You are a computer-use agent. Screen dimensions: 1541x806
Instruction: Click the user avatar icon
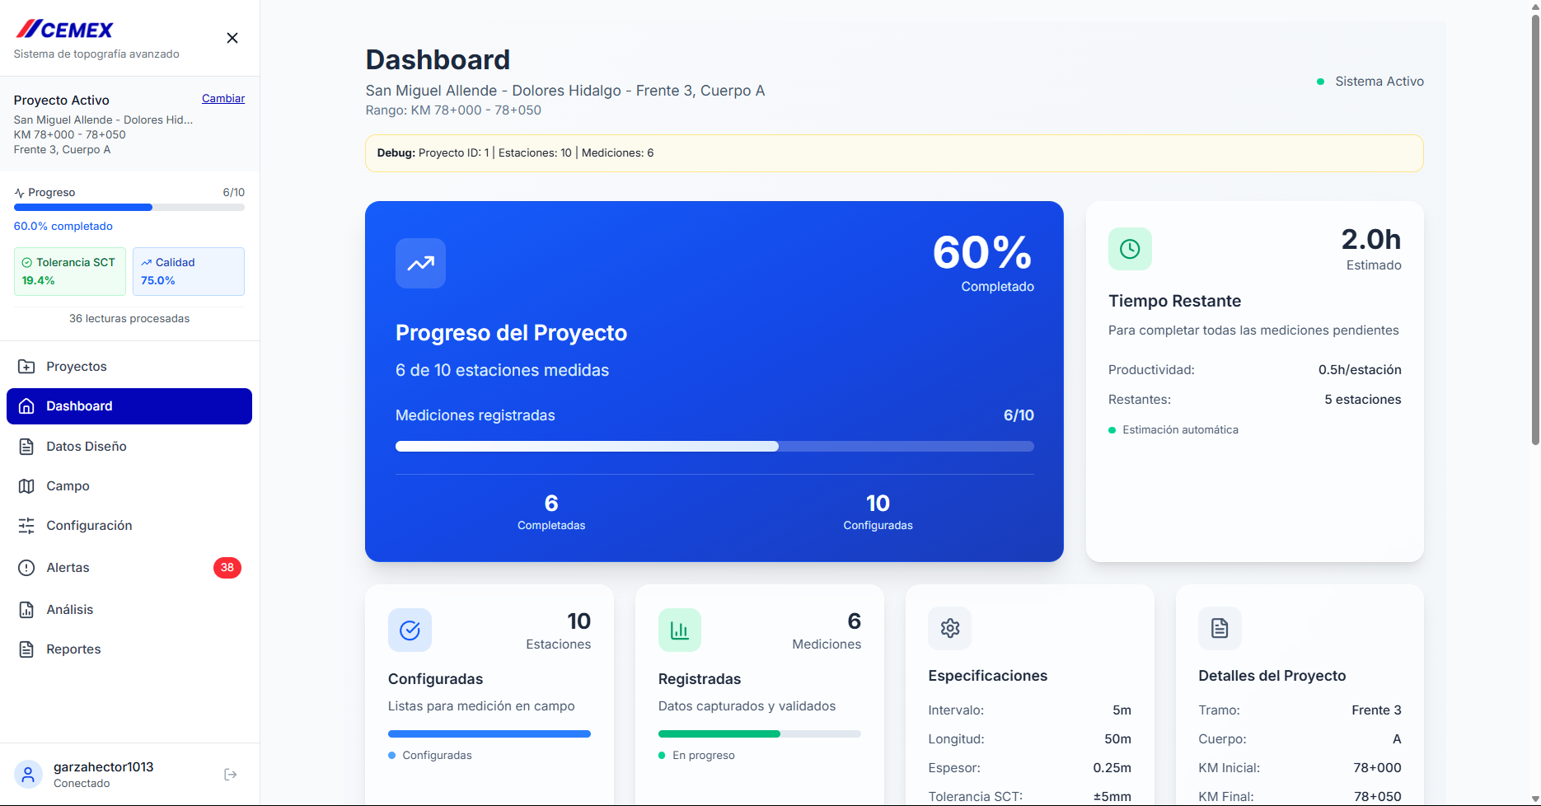pos(28,775)
